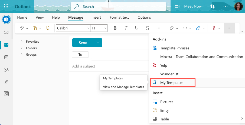Open the Undo dropdown arrow
Viewport: 245px width, 125px height.
click(x=27, y=28)
